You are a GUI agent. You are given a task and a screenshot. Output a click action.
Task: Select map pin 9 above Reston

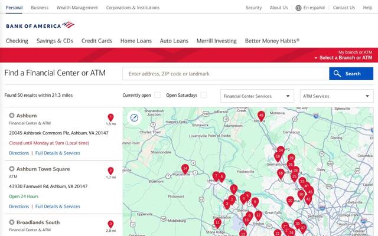(249, 216)
